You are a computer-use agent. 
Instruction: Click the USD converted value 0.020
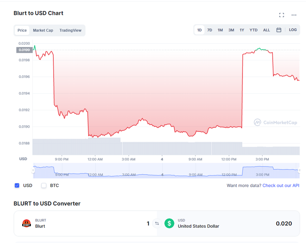[x=284, y=224]
